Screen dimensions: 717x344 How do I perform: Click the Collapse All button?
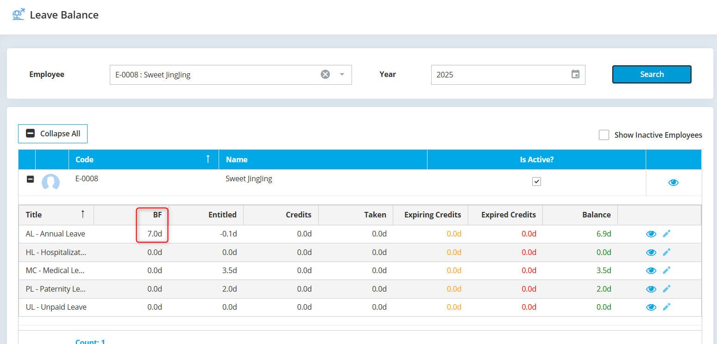(x=53, y=134)
